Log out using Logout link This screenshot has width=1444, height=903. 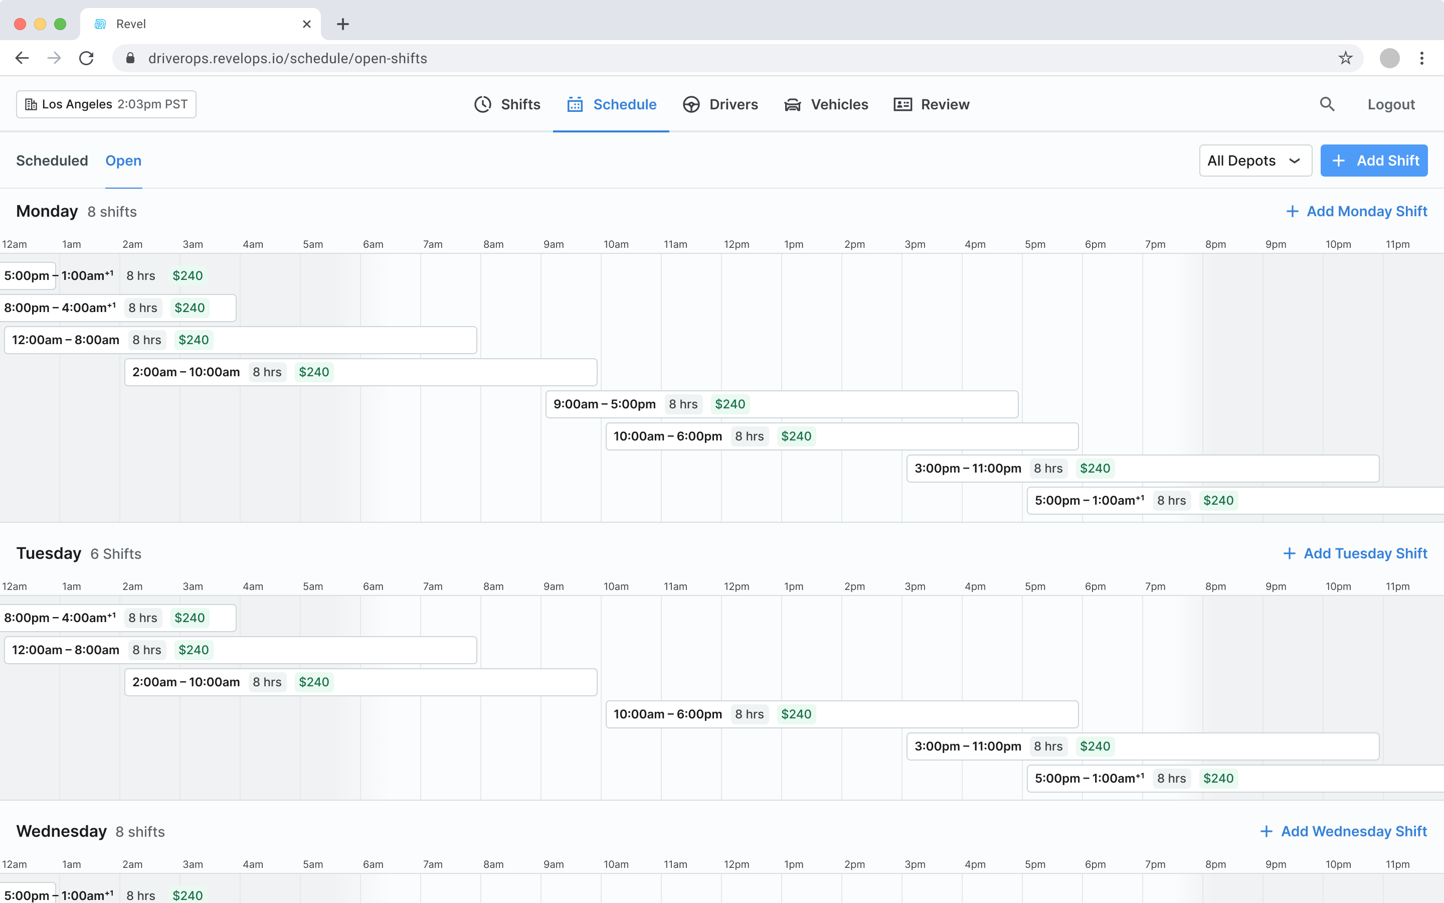1390,104
